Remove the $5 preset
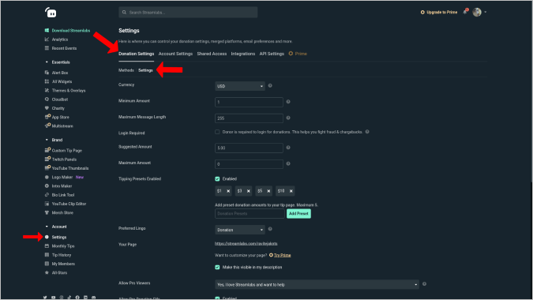Viewport: 533px width, 300px height. coord(269,191)
